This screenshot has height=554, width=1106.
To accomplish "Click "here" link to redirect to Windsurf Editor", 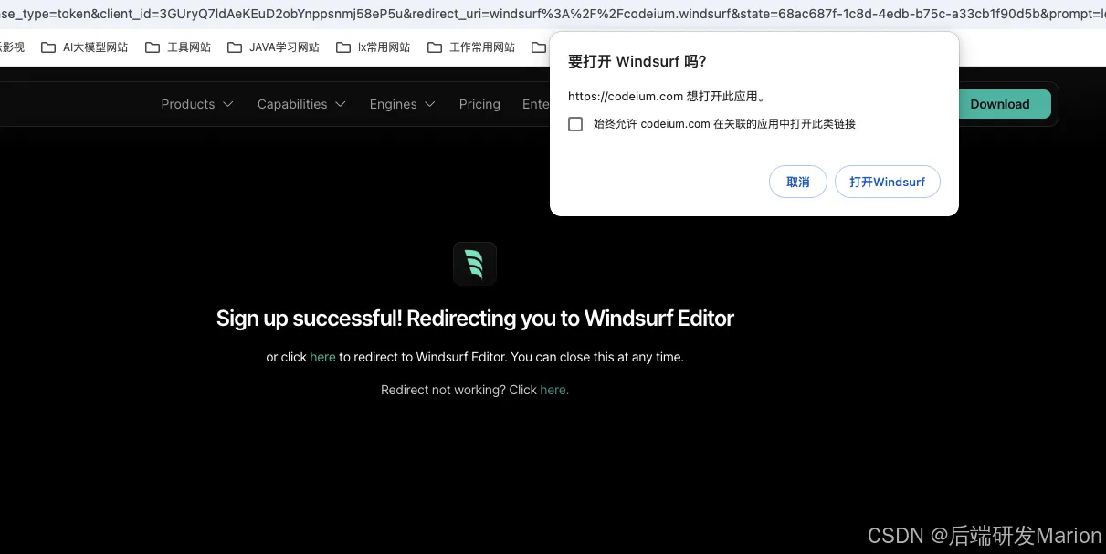I will (x=322, y=357).
